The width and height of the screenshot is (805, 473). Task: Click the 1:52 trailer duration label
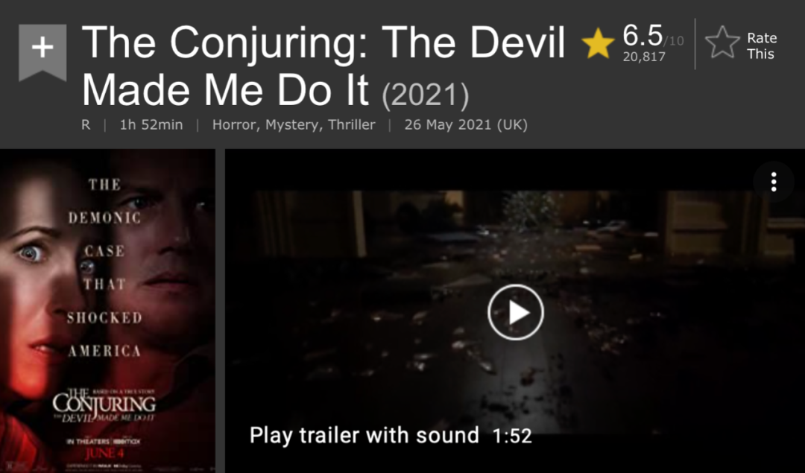pos(512,436)
